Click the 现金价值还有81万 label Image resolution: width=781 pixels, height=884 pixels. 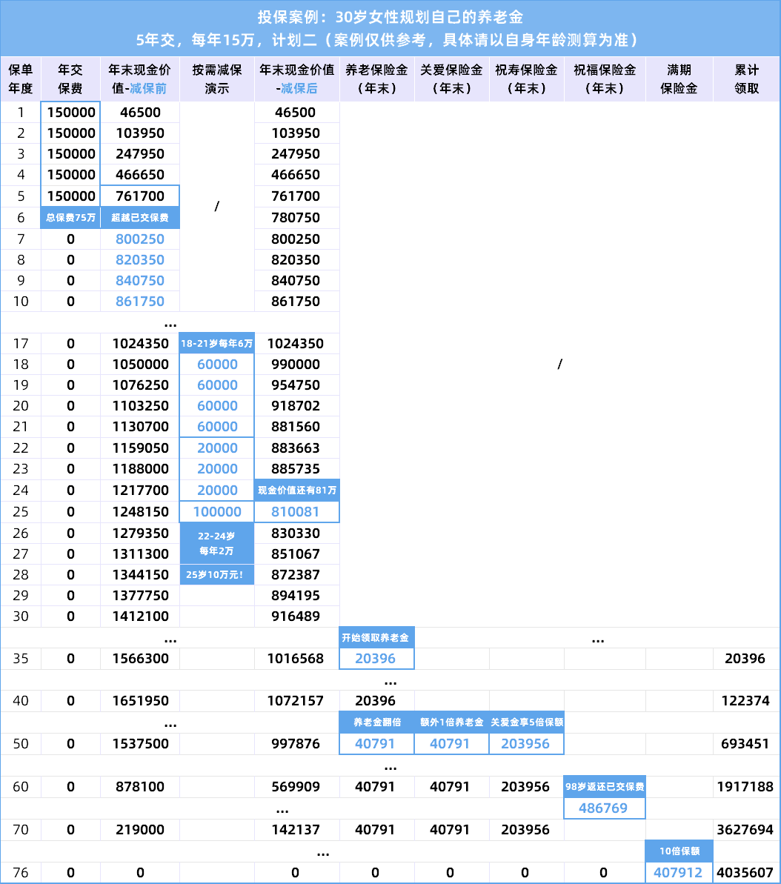click(296, 491)
